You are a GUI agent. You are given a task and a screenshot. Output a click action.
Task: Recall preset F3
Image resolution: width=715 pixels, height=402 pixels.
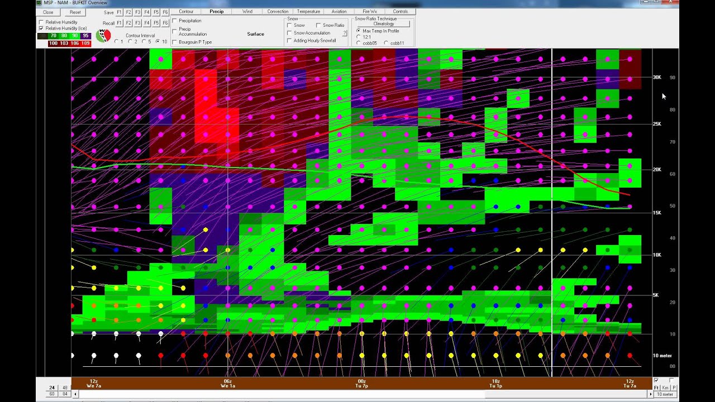click(x=137, y=23)
